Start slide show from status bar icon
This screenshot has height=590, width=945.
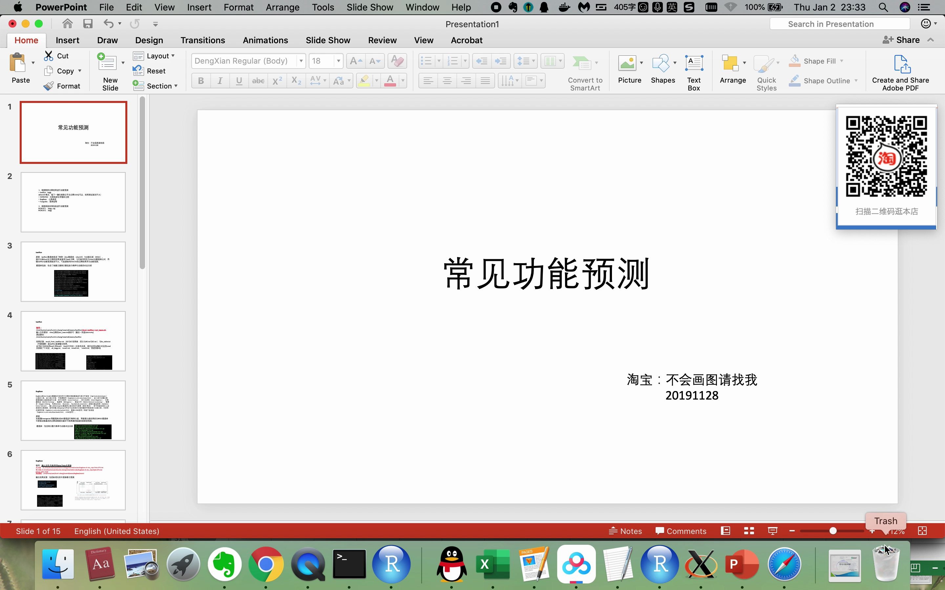point(772,531)
